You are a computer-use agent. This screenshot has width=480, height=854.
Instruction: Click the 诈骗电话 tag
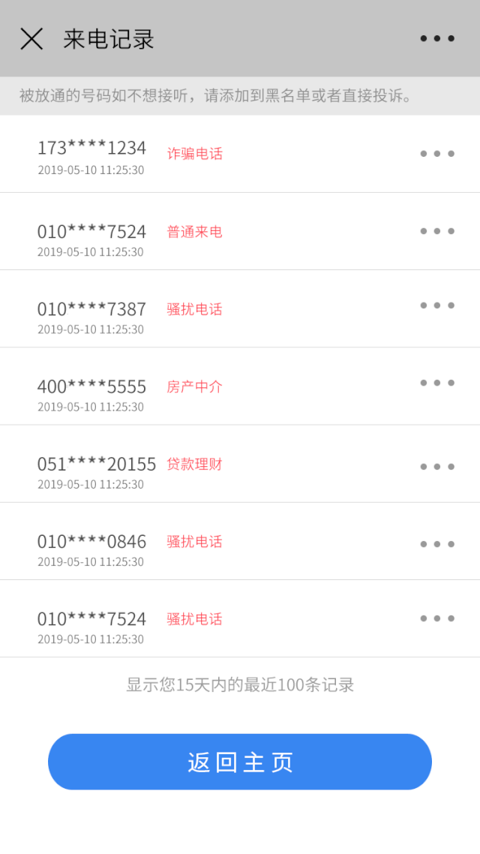195,154
